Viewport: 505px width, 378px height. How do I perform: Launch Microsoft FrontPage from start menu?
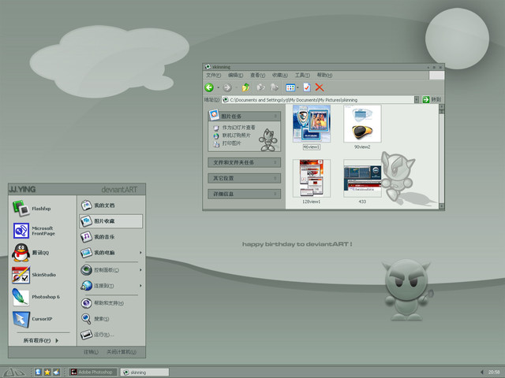tap(43, 231)
